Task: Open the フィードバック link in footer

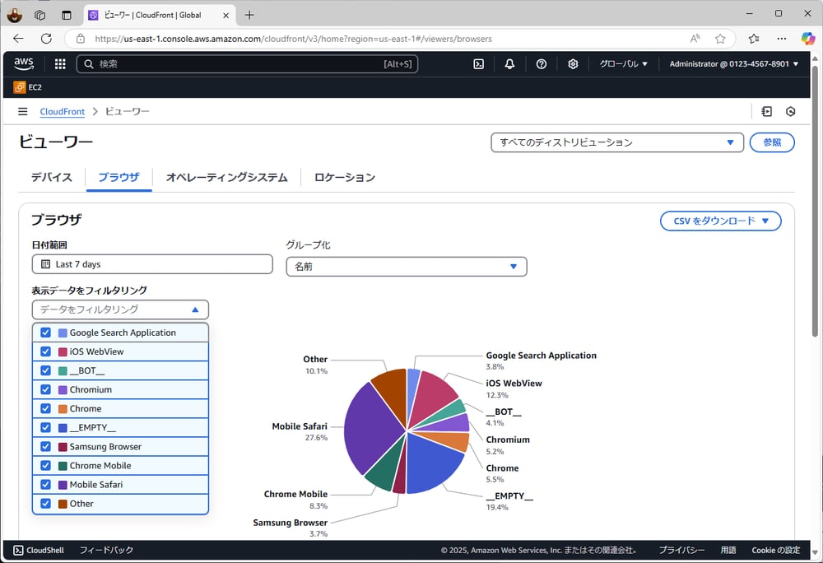Action: [x=106, y=550]
